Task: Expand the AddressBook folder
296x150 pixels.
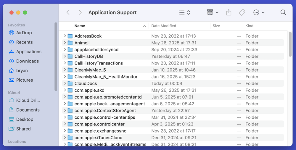Action: (65, 36)
